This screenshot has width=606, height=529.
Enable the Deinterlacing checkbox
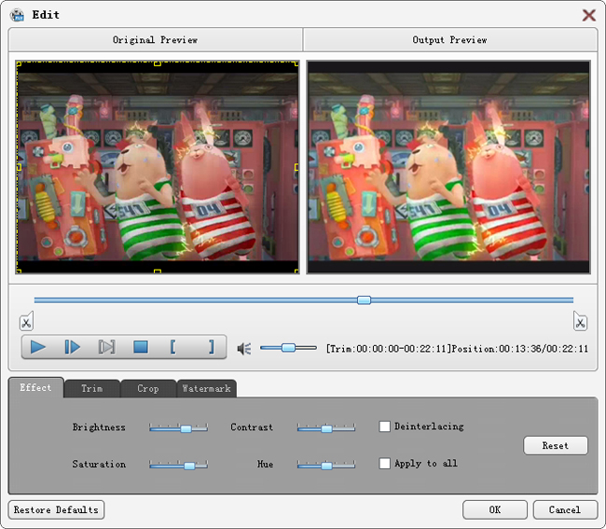[x=384, y=426]
